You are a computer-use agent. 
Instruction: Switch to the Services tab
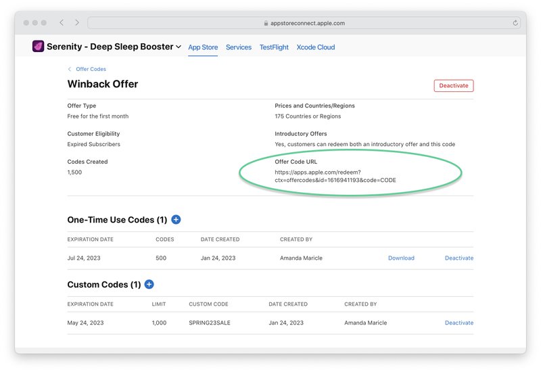pos(239,47)
